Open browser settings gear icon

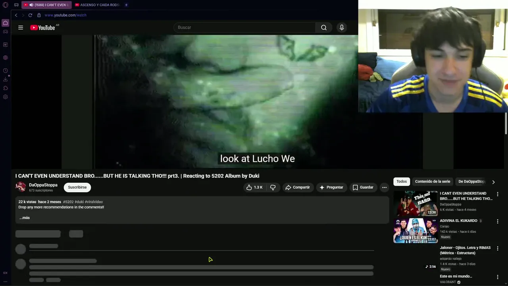(x=5, y=97)
